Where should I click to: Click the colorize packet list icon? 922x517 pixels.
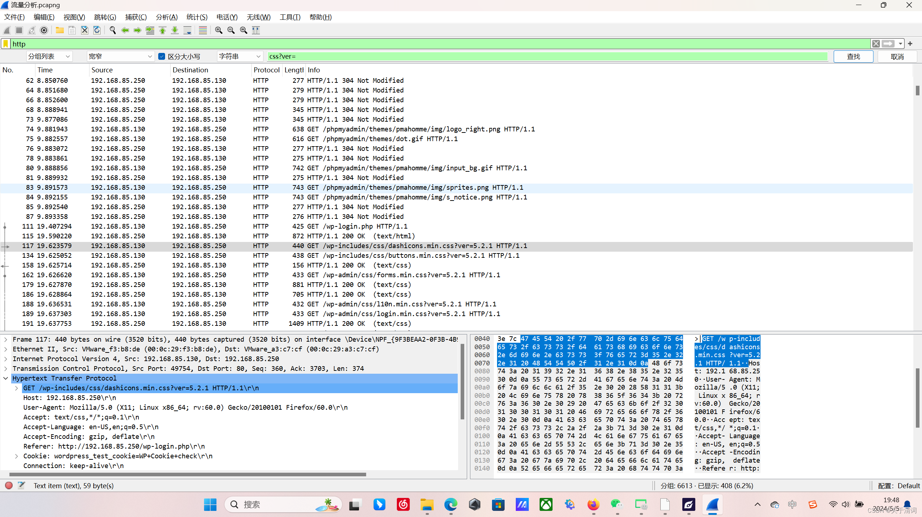click(x=203, y=30)
